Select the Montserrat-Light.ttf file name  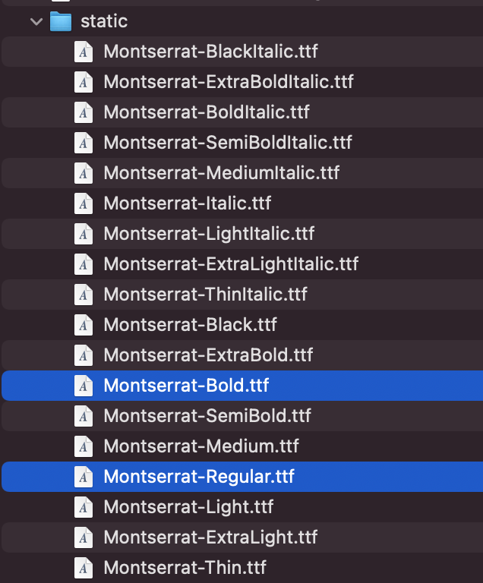coord(188,507)
